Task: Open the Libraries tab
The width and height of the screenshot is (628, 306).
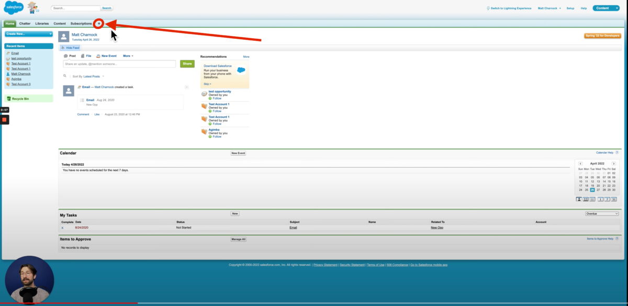Action: pos(42,24)
